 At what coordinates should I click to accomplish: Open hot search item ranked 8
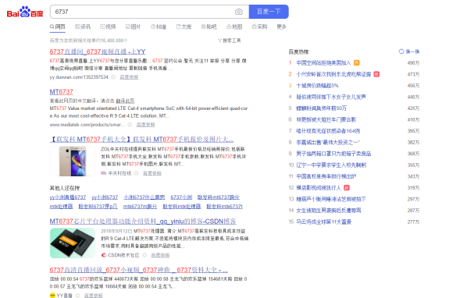(328, 142)
